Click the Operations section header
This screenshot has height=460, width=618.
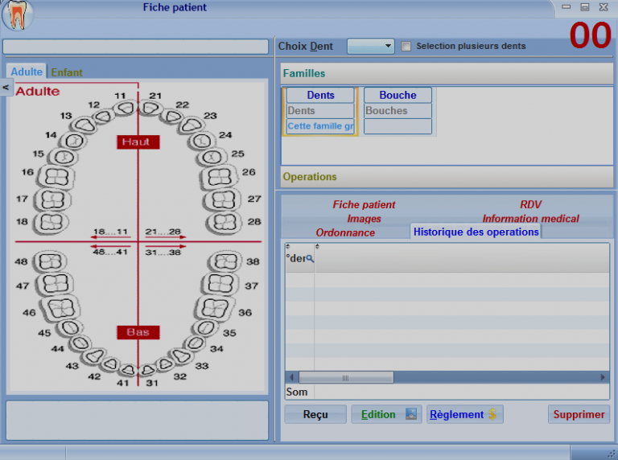[447, 177]
